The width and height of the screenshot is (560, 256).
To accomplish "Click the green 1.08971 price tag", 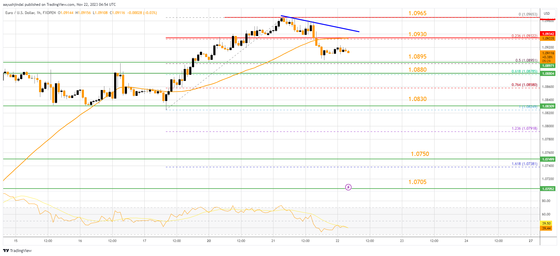I will 548,66.
